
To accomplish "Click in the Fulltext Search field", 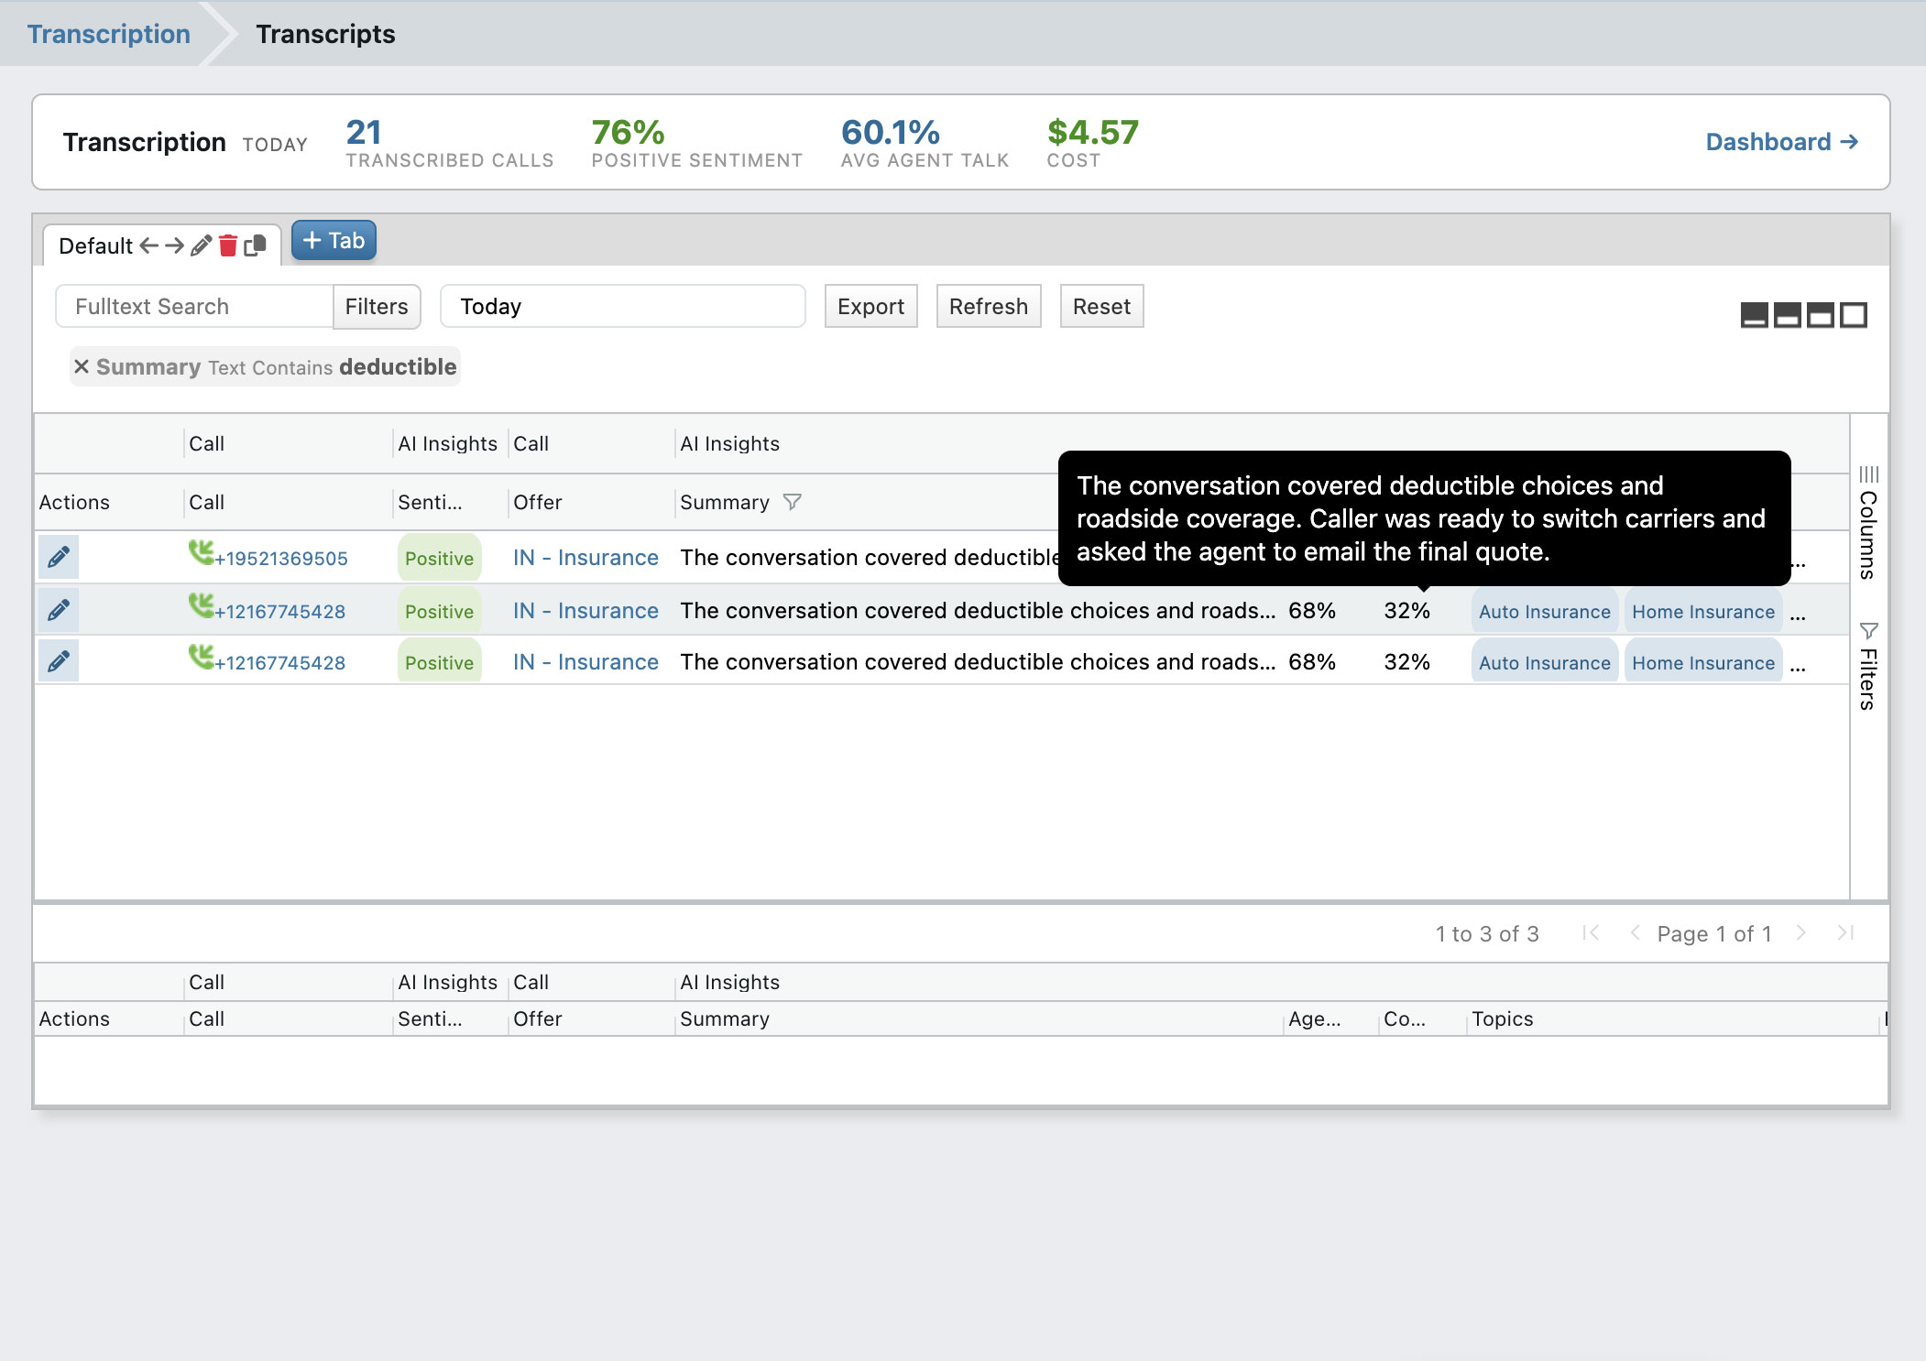I will tap(194, 306).
